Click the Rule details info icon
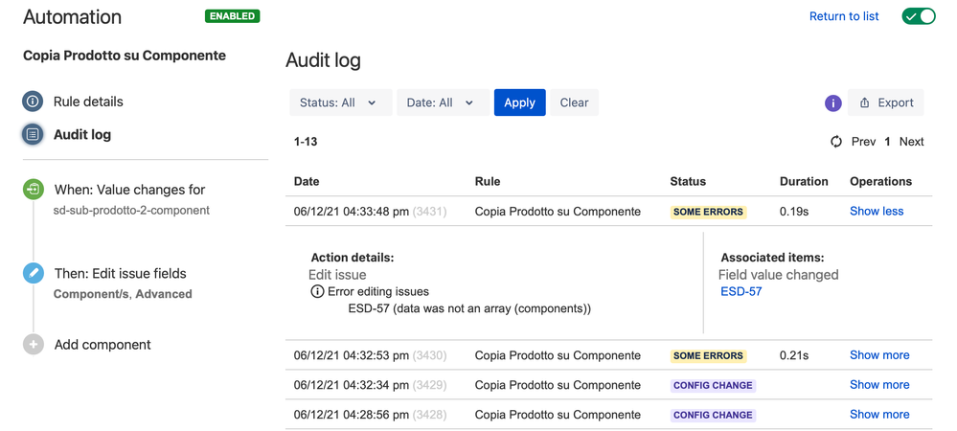The width and height of the screenshot is (957, 431). tap(33, 102)
